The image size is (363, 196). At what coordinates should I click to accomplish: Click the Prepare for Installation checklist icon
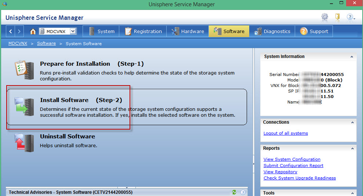[x=24, y=70]
